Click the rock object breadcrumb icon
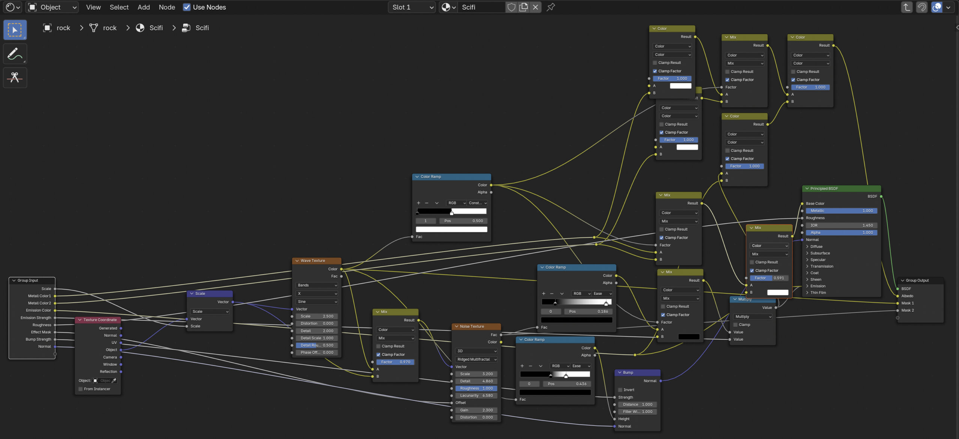 [x=47, y=28]
